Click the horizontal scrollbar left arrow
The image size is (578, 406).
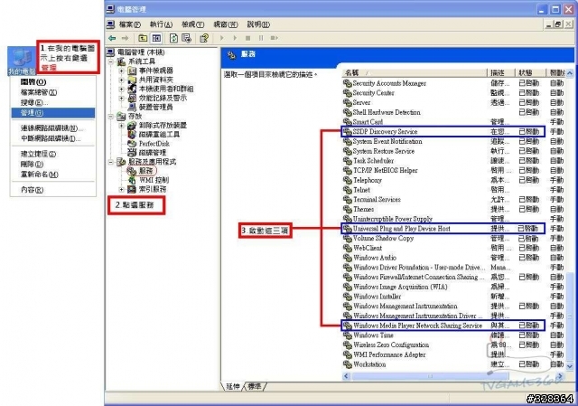346,376
